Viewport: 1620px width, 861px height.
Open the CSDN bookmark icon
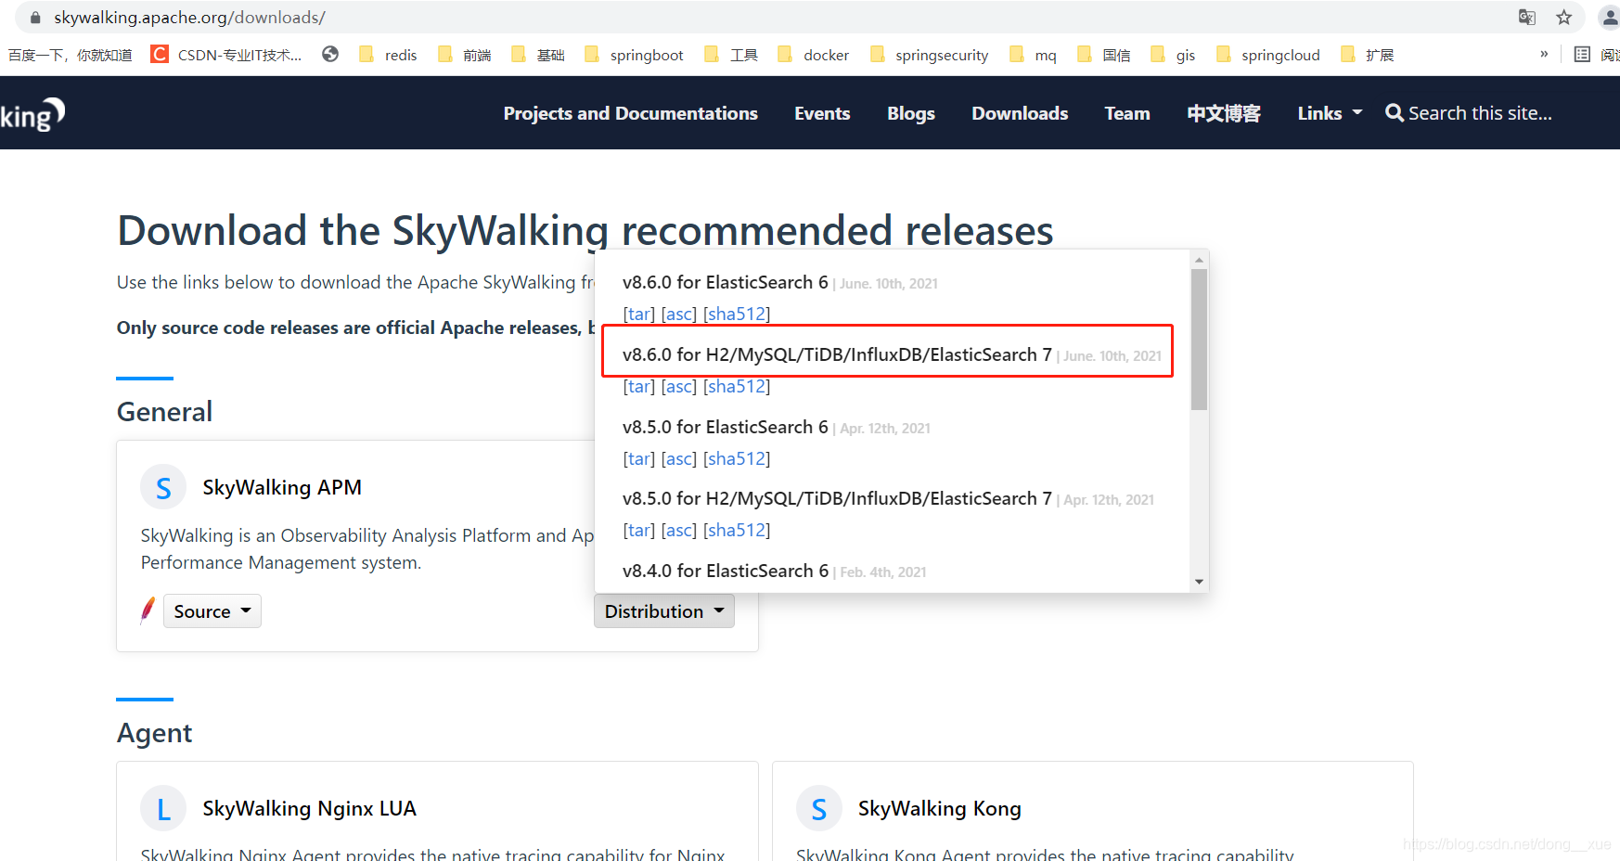160,55
